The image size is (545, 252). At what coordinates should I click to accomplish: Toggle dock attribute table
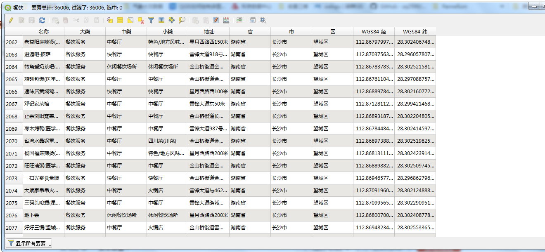(x=253, y=20)
